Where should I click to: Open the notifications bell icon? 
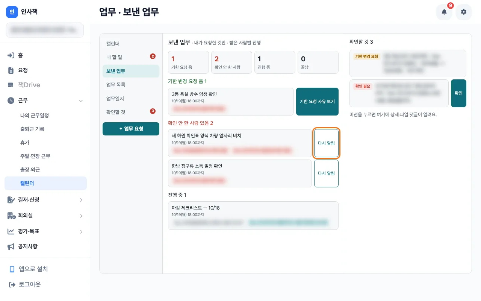coord(444,12)
